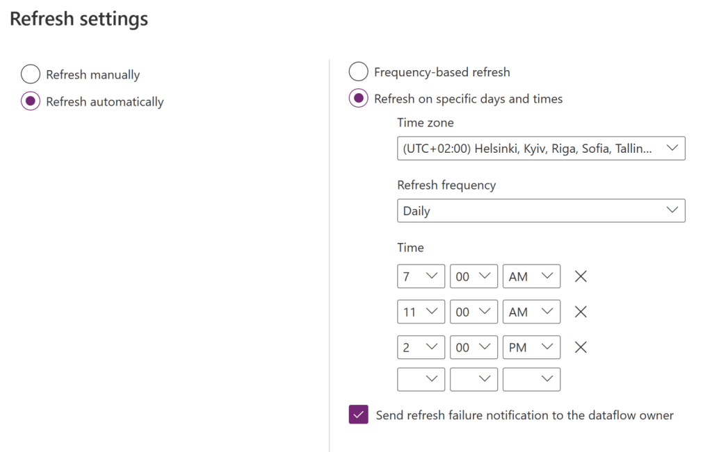Open the hour dropdown showing 2
This screenshot has height=452, width=712.
click(421, 347)
